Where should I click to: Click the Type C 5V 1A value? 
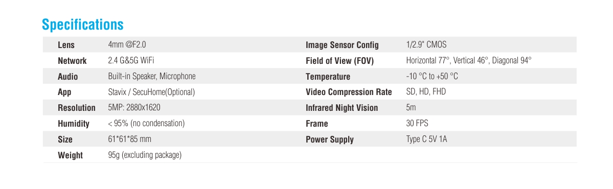[x=426, y=139]
